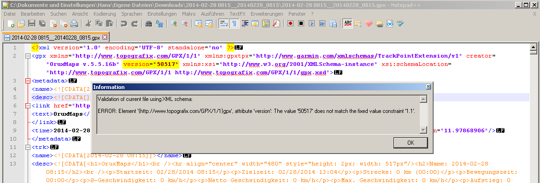
Task: Print the document with the printer icon
Action: coord(74,24)
